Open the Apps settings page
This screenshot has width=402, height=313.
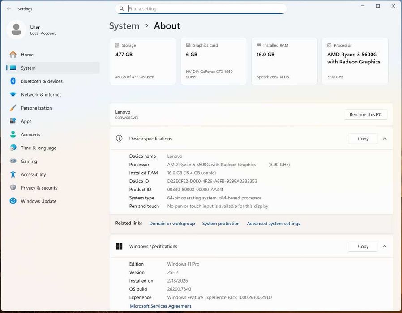53,121
